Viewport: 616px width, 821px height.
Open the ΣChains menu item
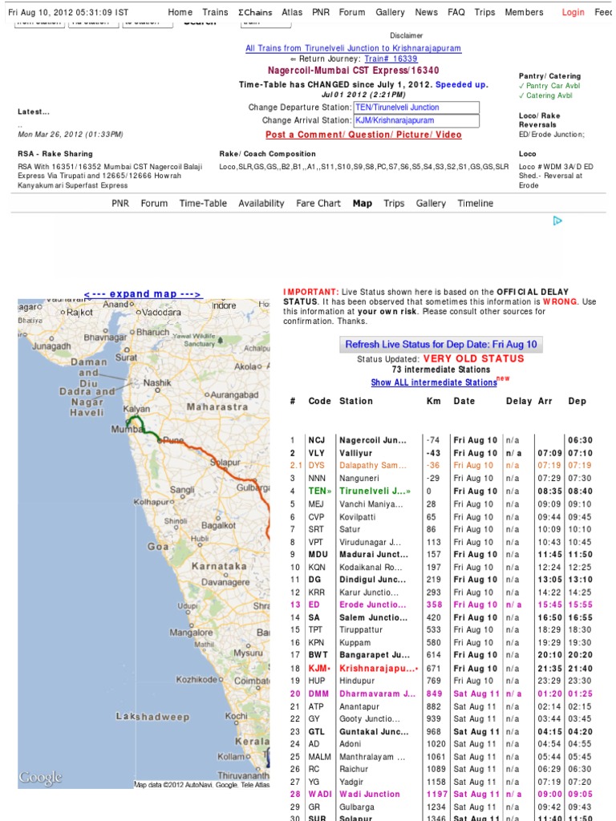click(255, 12)
